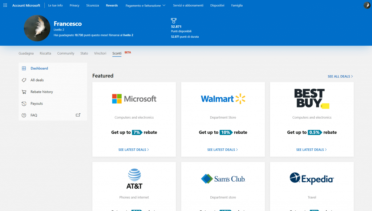Viewport: 372px width, 211px height.
Task: Click See All Deals chevron link
Action: (340, 76)
